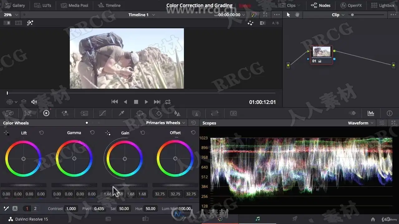
Task: Toggle the A/B highlight comparison
Action: point(275,23)
